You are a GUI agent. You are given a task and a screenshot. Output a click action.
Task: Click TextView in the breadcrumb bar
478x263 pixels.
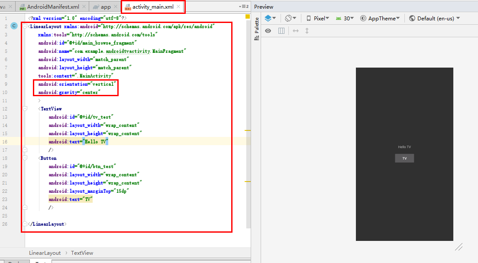[82, 253]
